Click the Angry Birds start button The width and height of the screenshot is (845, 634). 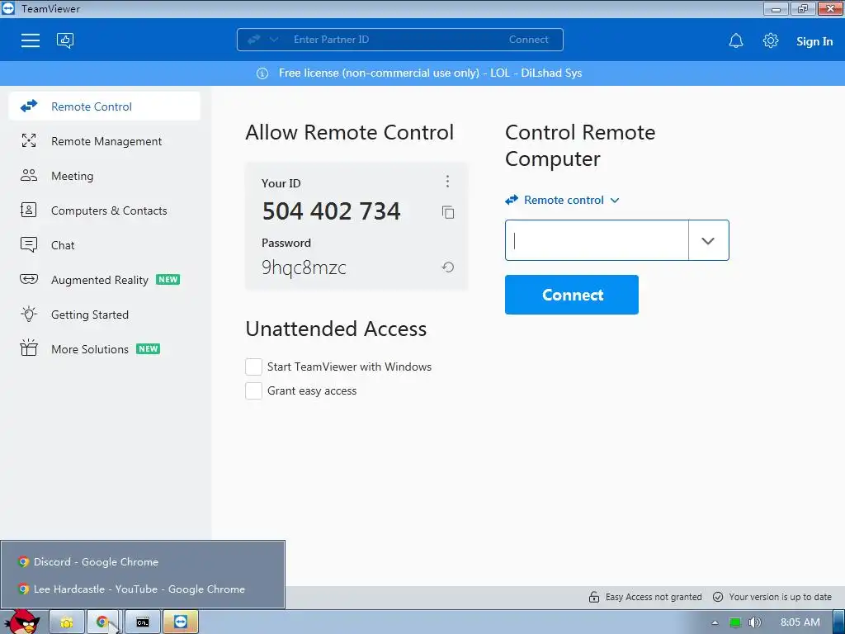tap(21, 621)
